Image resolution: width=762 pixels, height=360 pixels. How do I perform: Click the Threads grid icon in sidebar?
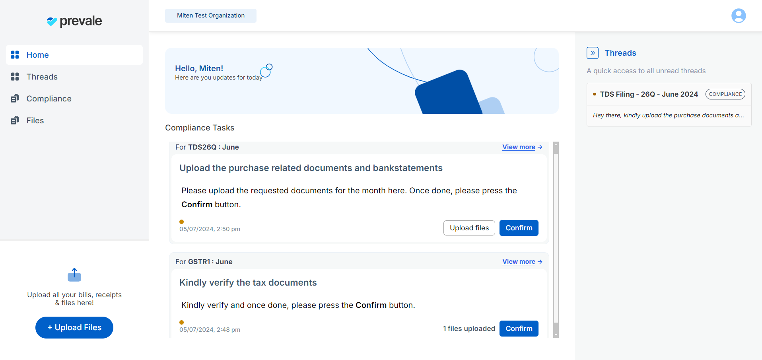point(15,77)
